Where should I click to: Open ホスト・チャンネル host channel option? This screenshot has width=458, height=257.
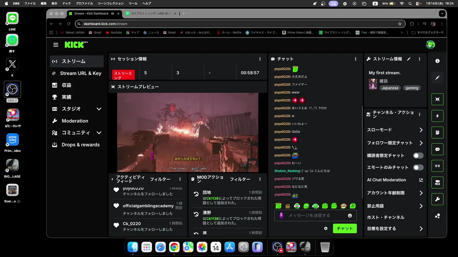[386, 217]
